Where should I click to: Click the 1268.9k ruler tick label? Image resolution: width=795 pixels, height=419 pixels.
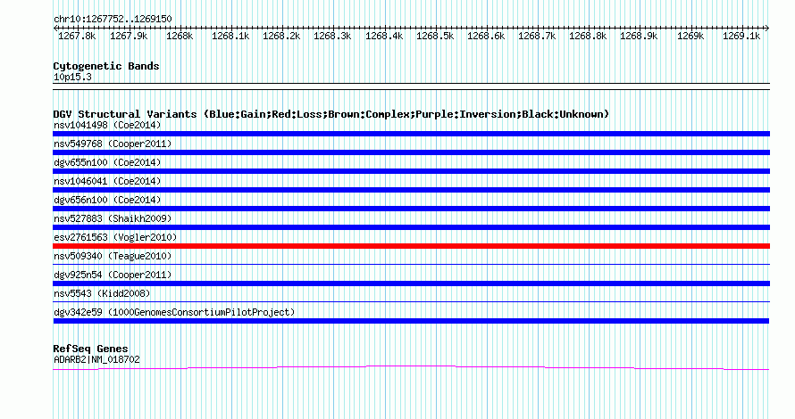[639, 36]
